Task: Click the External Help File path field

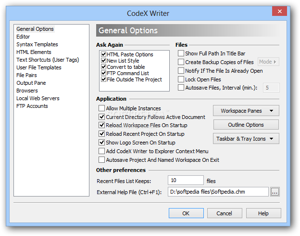Action: click(x=218, y=192)
